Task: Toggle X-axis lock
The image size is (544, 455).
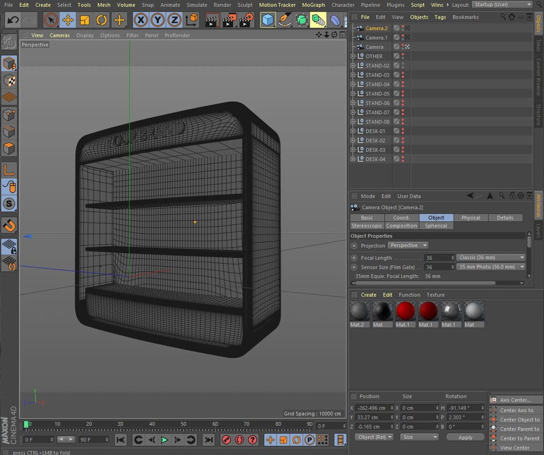Action: 141,20
